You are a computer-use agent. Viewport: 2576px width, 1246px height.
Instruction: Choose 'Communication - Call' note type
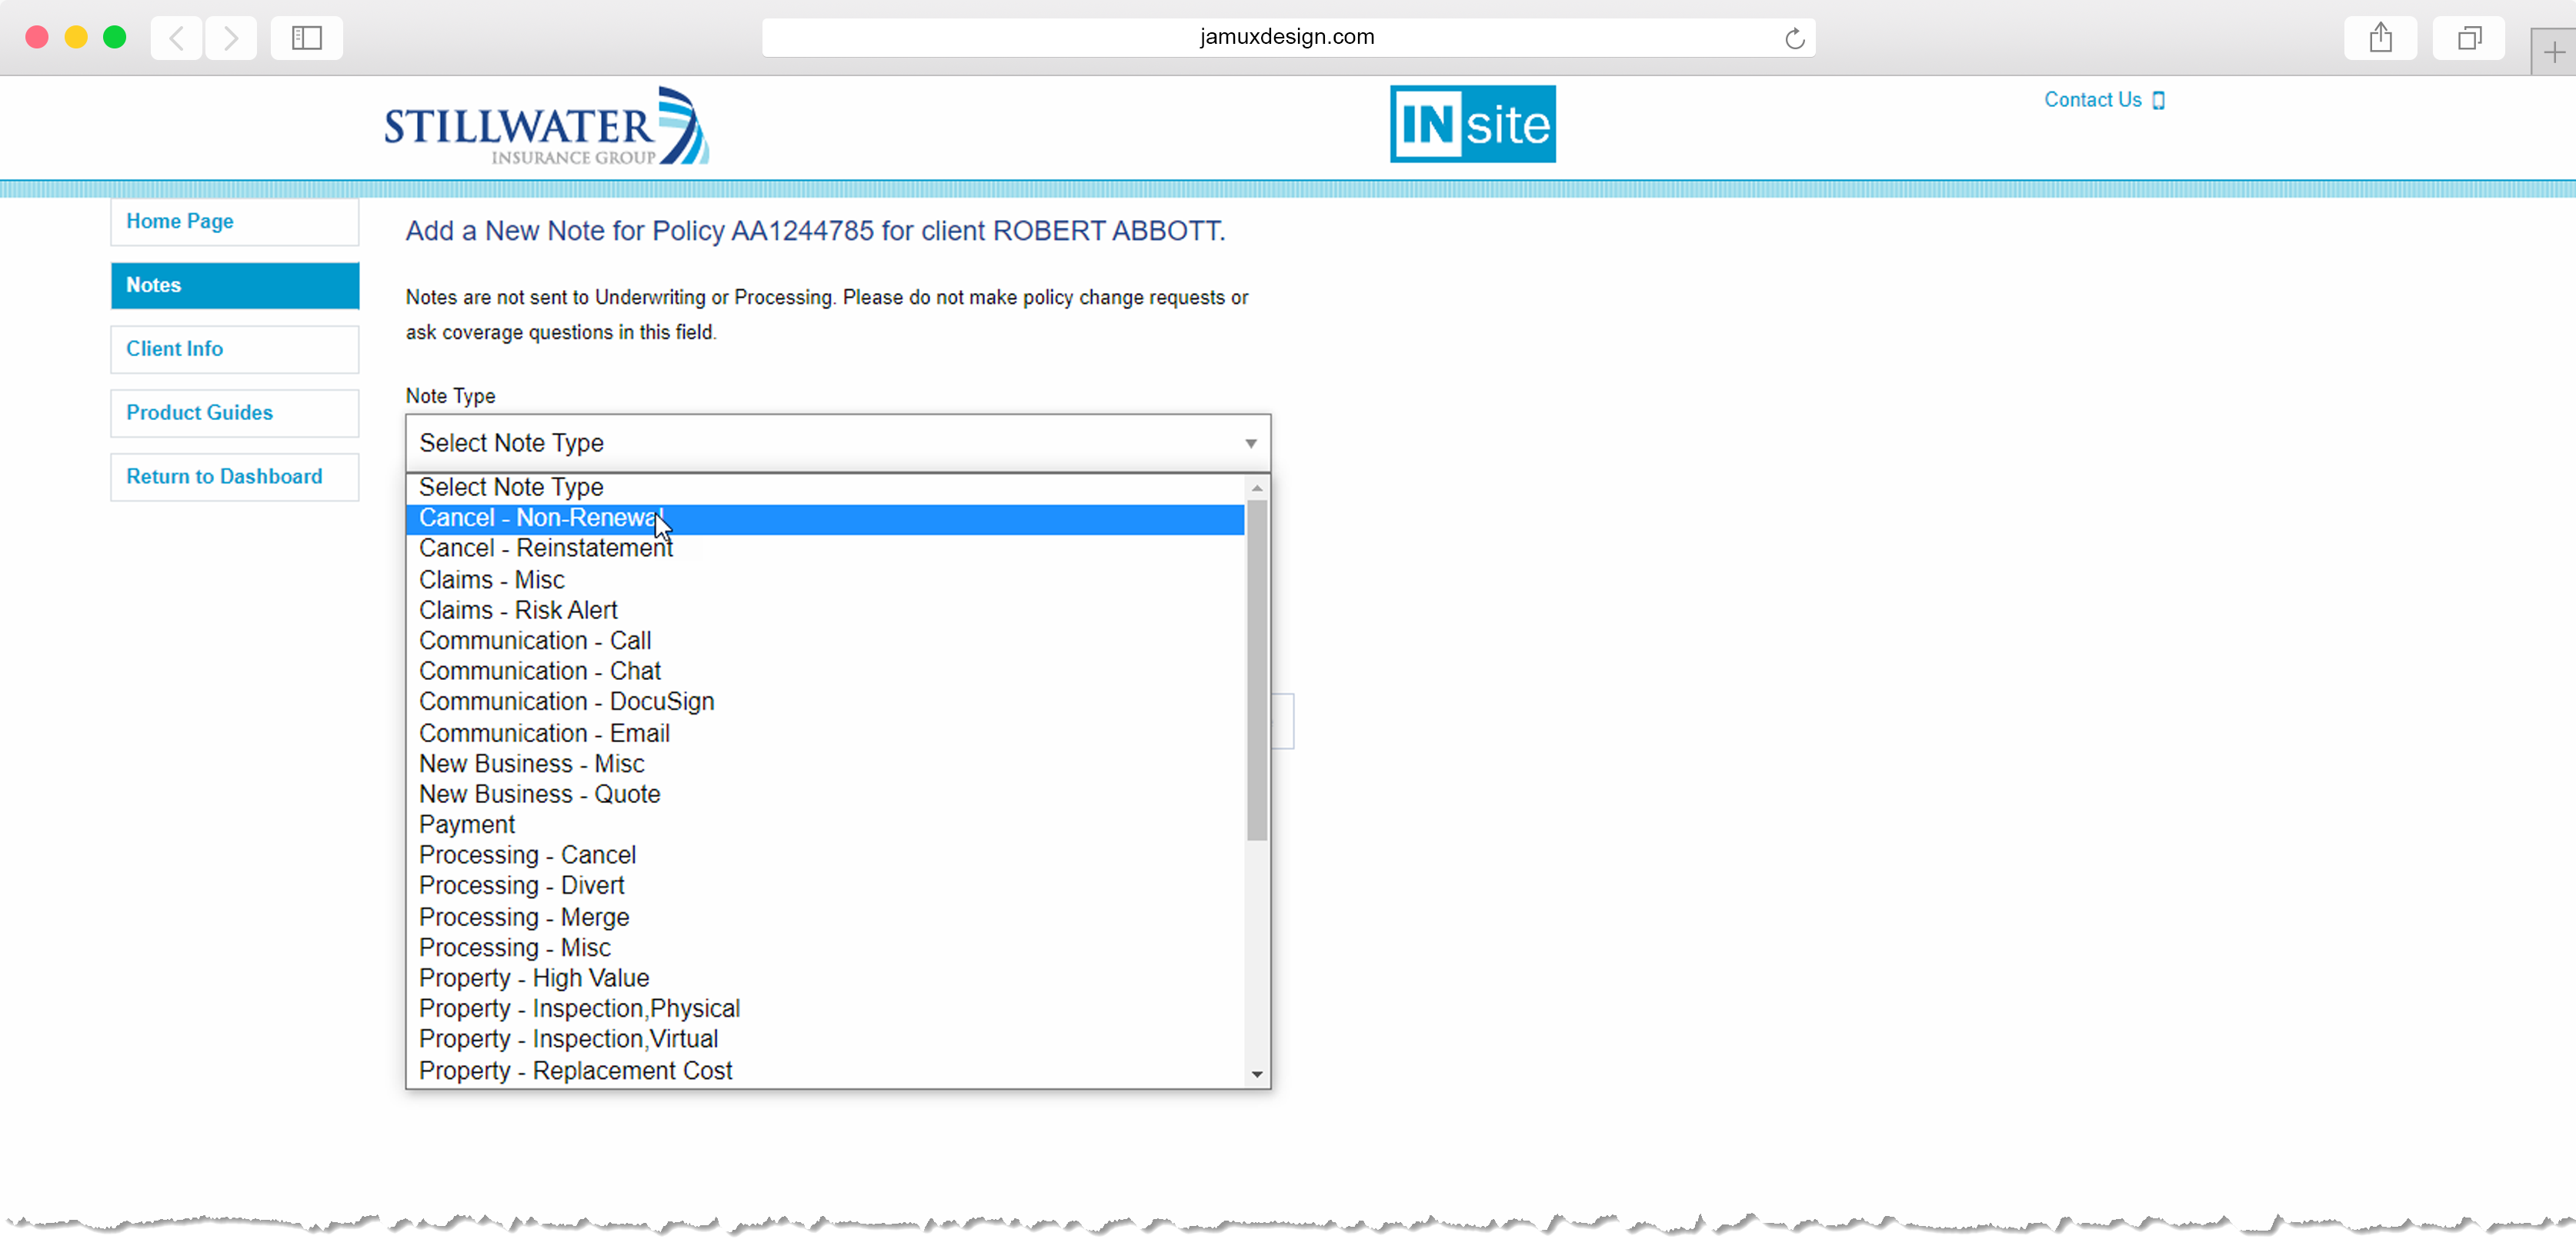825,641
